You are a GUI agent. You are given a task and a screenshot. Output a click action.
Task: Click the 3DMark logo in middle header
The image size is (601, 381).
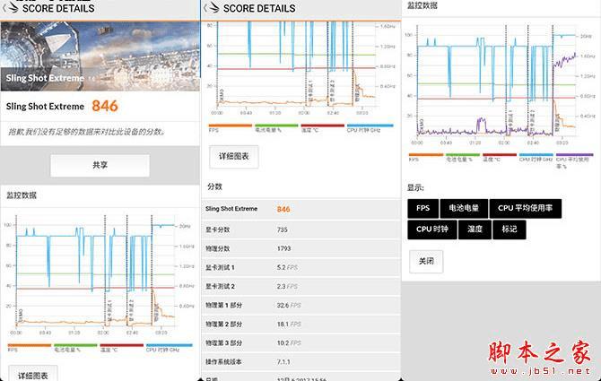[213, 8]
